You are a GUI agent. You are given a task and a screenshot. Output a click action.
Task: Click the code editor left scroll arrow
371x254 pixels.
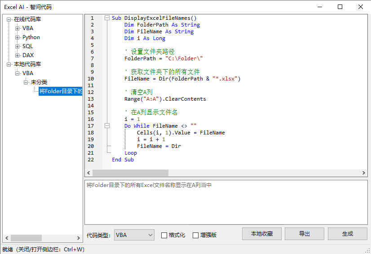click(88, 173)
